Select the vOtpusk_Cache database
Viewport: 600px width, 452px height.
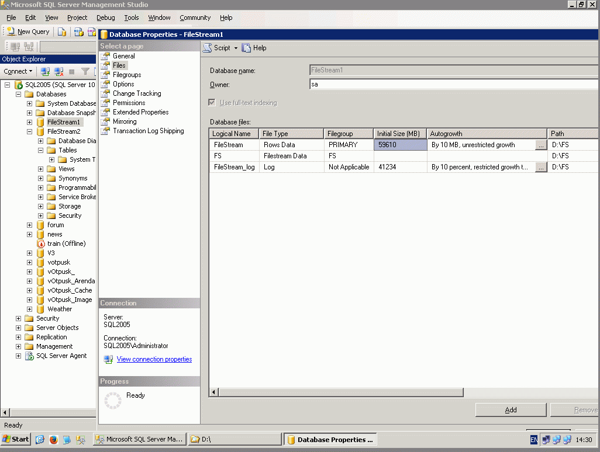(70, 290)
